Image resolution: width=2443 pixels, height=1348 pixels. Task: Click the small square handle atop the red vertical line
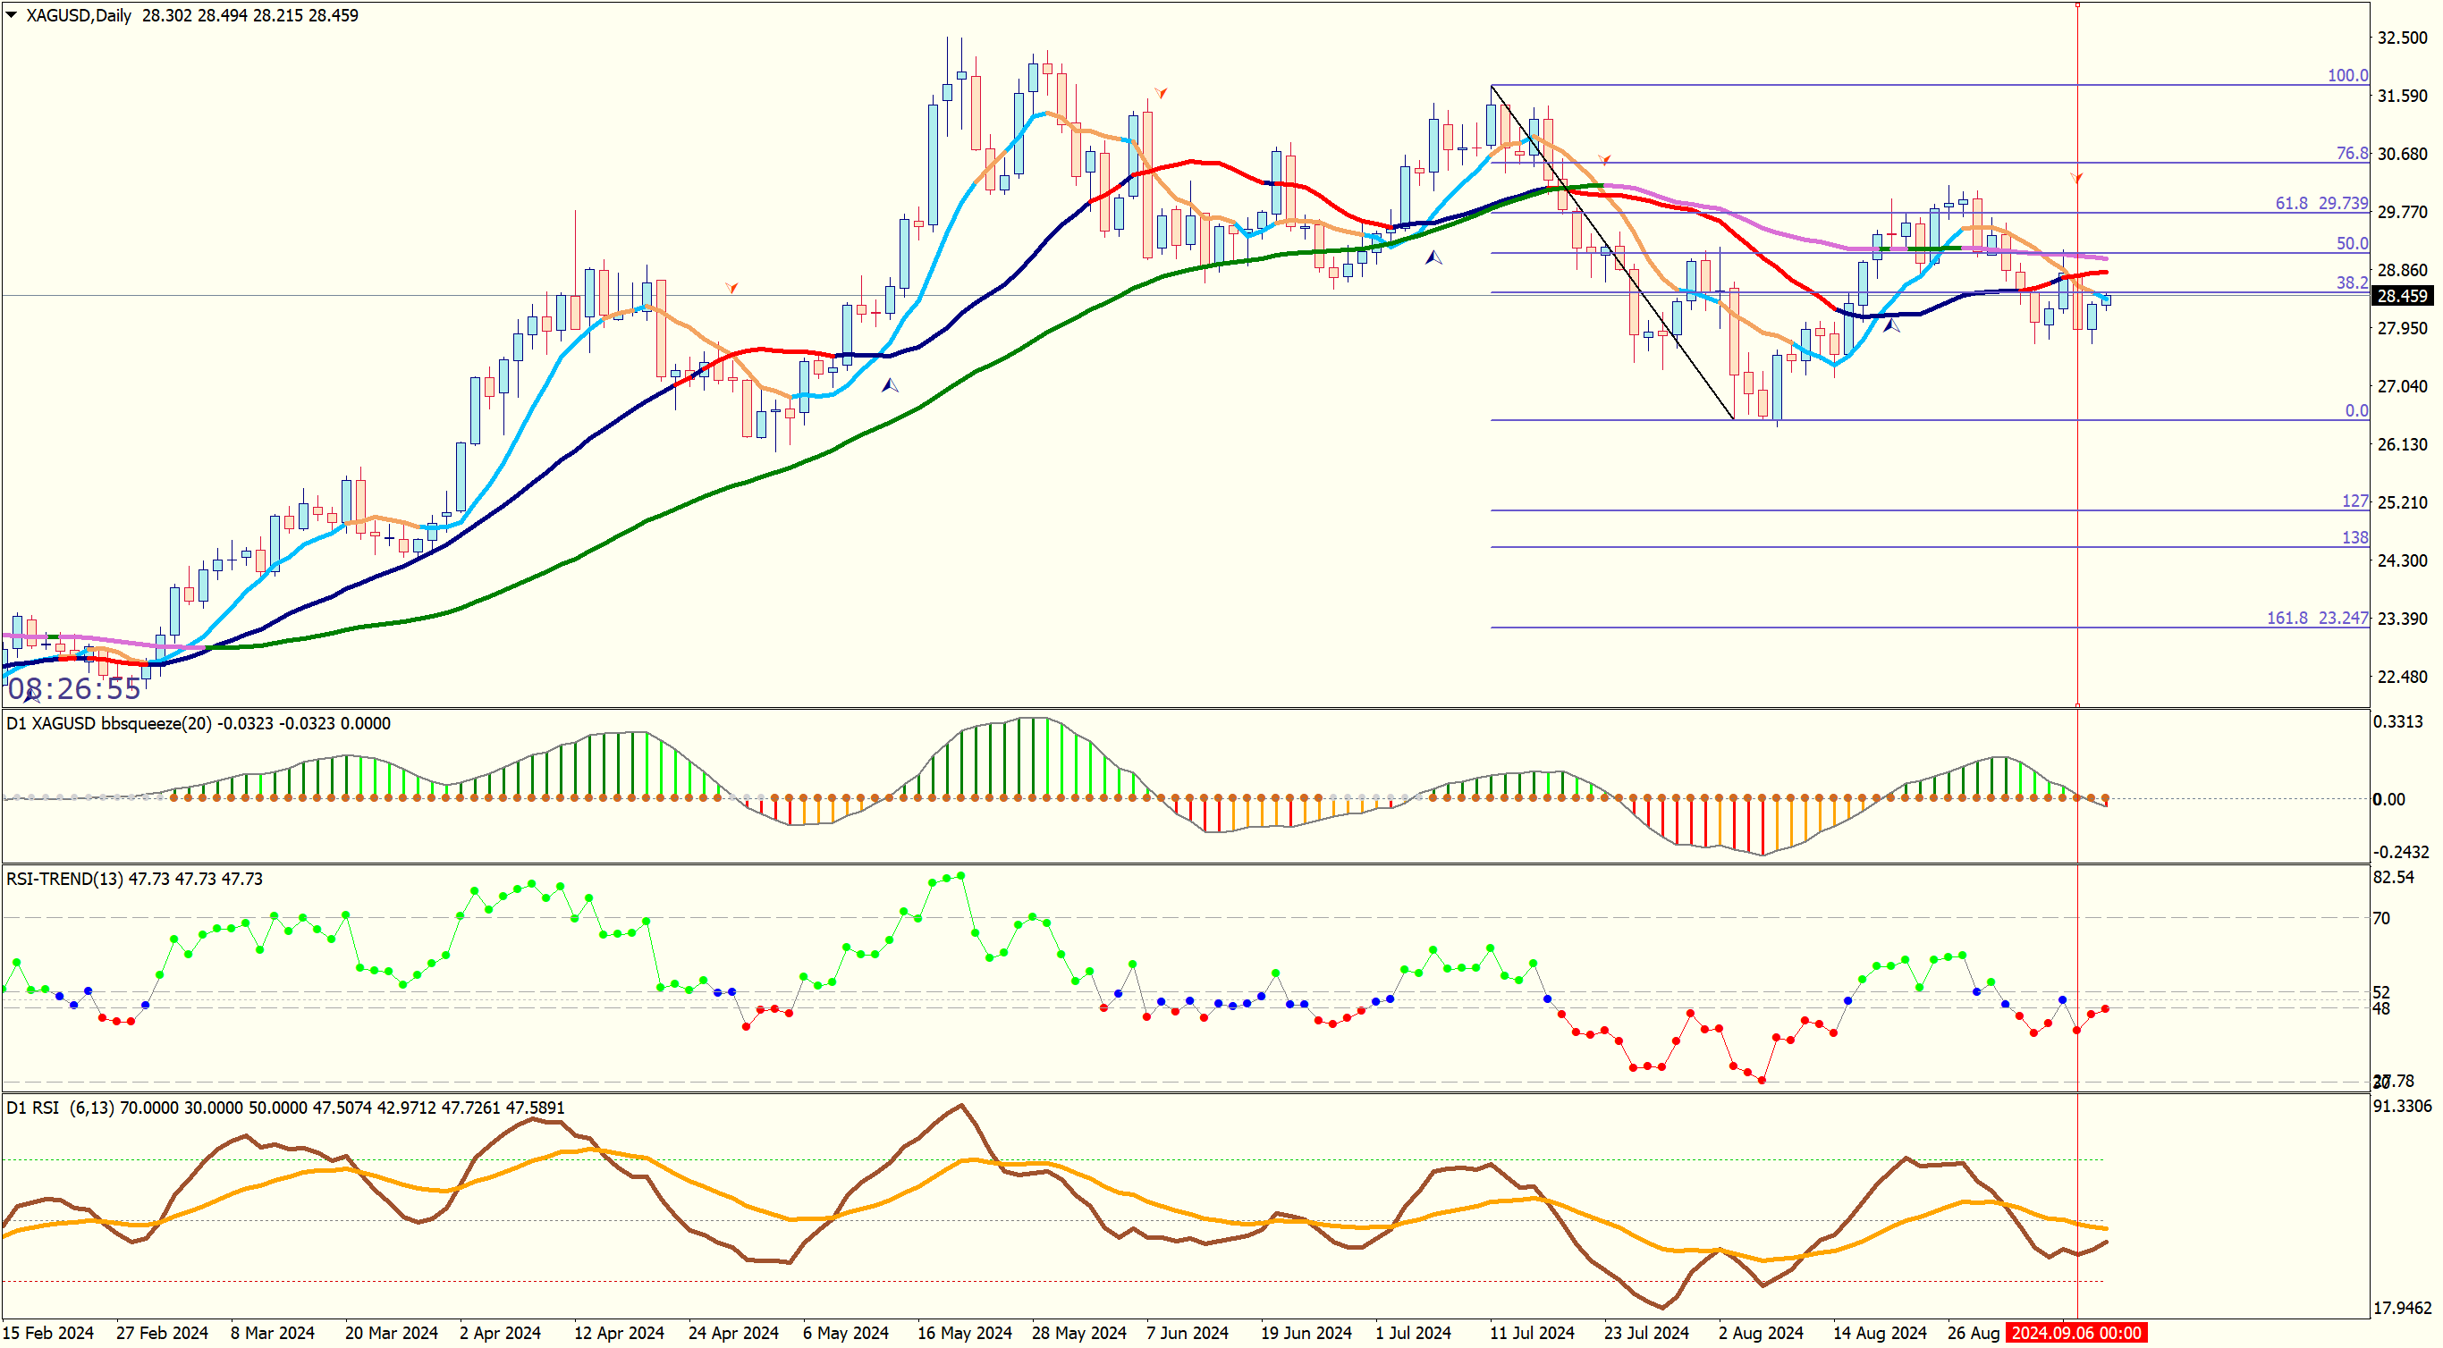(2077, 4)
